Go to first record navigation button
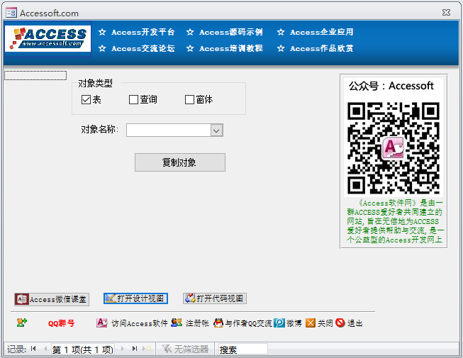The height and width of the screenshot is (358, 463). [33, 349]
